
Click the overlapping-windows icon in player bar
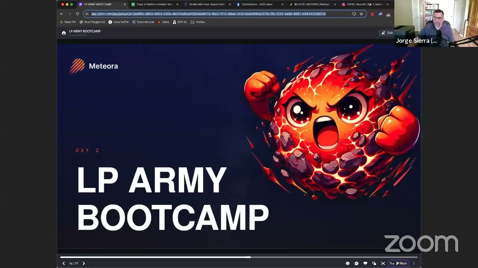point(374,264)
